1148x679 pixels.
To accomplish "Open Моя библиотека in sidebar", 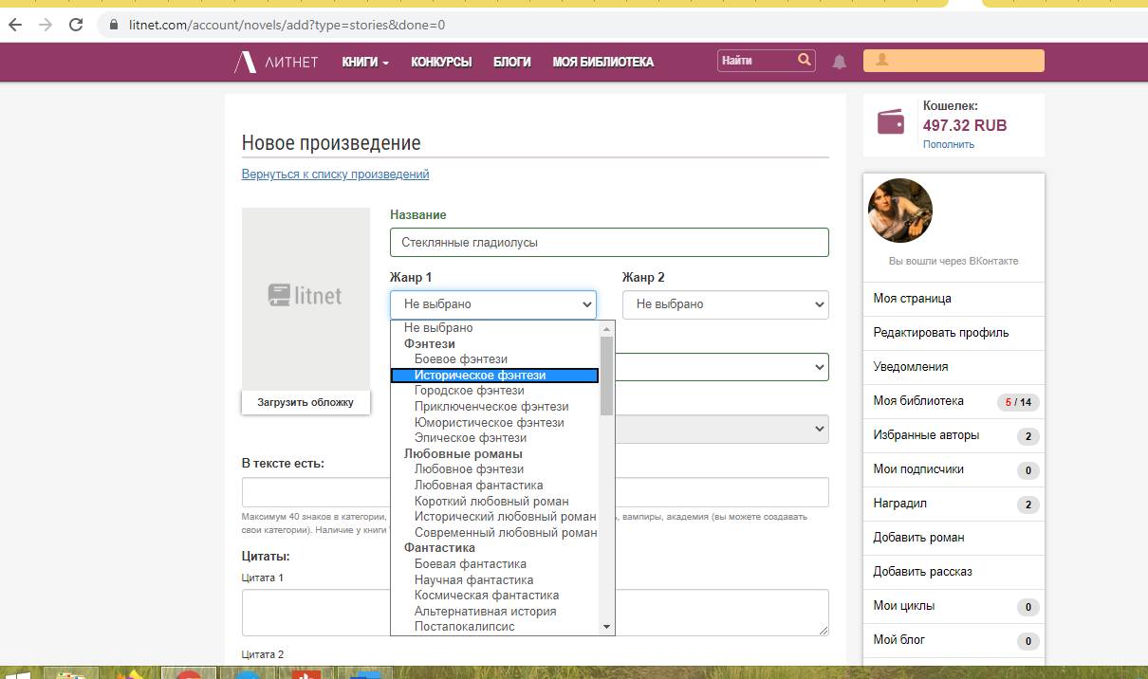I will pos(918,401).
